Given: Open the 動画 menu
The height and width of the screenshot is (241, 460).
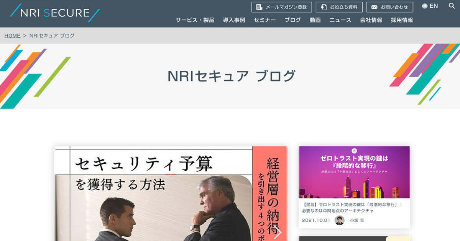Looking at the screenshot, I should [315, 20].
